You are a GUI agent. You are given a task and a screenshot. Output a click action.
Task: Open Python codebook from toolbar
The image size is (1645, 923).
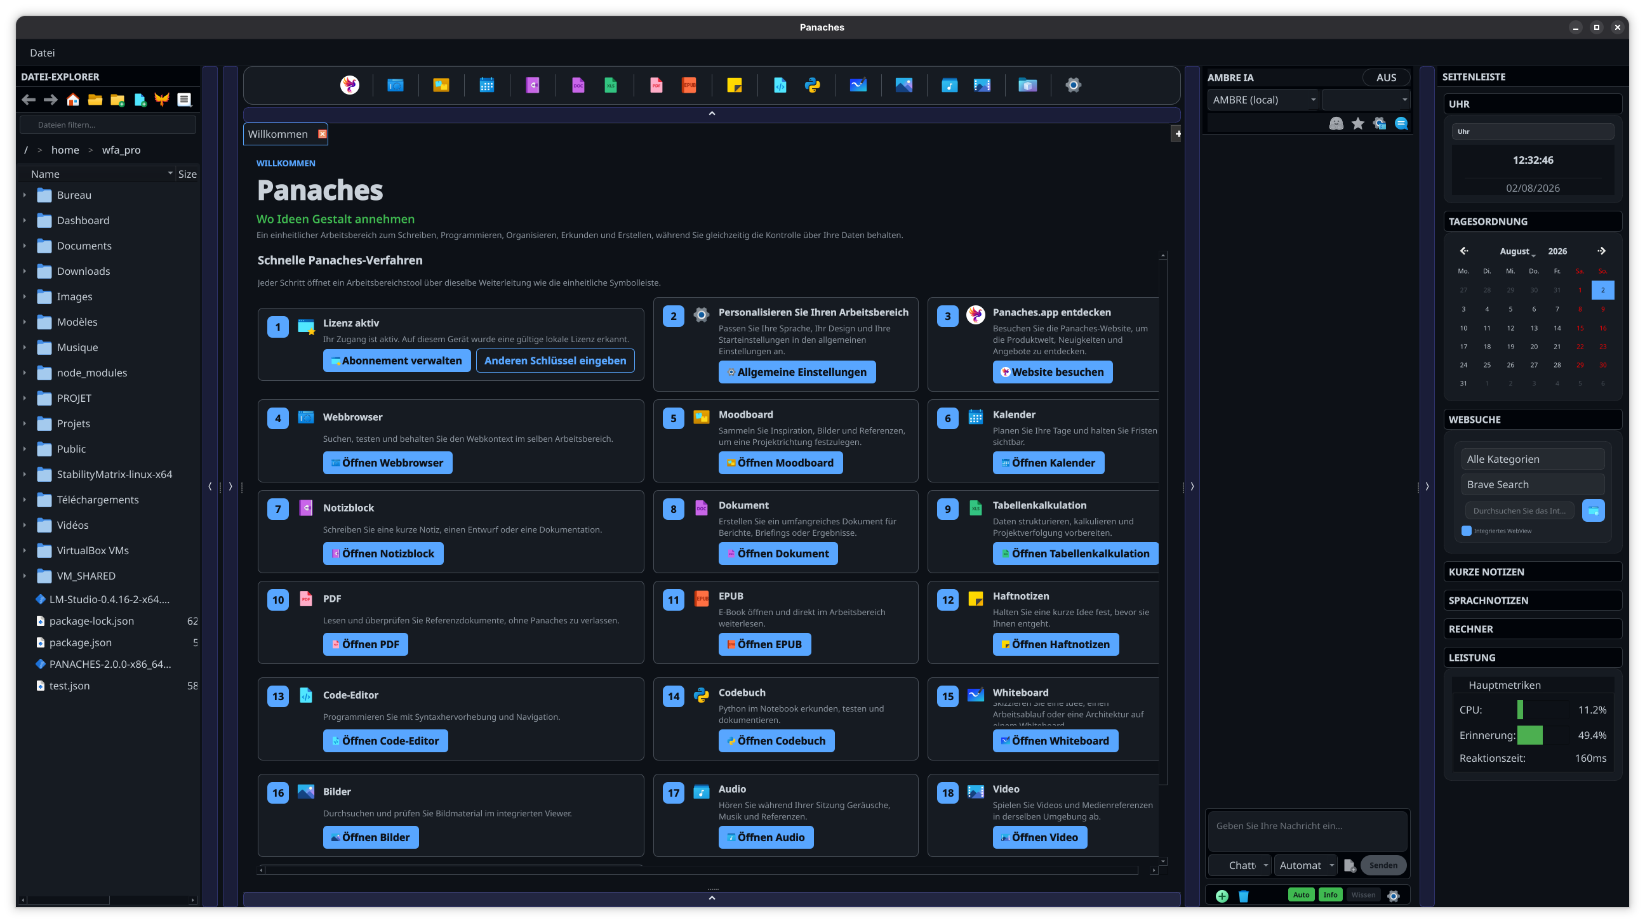812,85
